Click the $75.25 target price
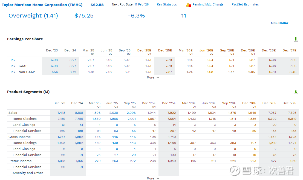Screen dimensions: 303x180 [84, 16]
